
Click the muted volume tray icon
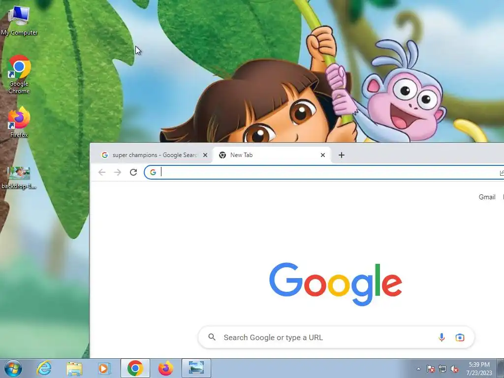click(x=454, y=369)
